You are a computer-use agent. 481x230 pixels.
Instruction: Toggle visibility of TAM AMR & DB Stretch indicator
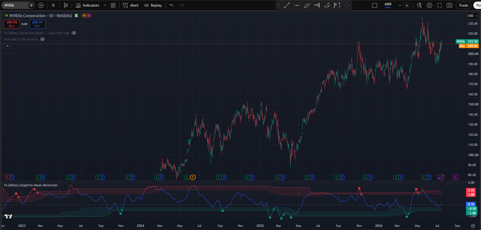pyautogui.click(x=42, y=39)
